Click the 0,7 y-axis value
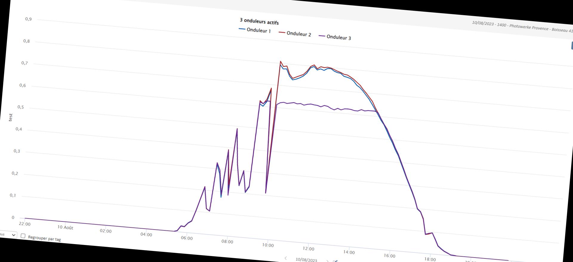This screenshot has height=262, width=573. point(24,63)
